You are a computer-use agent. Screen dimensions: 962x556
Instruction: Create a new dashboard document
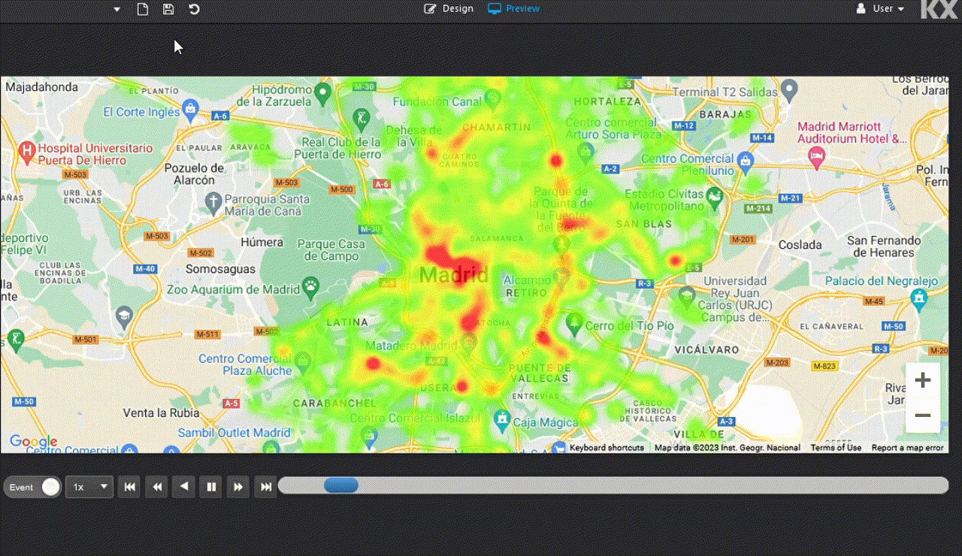click(x=143, y=9)
